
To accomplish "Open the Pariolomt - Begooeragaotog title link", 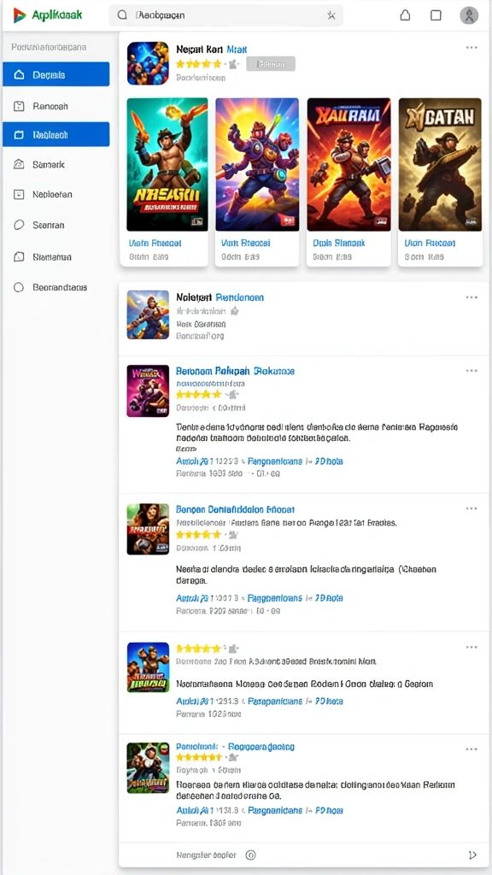I will pyautogui.click(x=235, y=747).
